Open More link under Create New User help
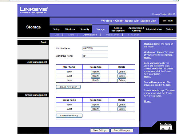This screenshot has width=179, height=135. click(x=148, y=77)
